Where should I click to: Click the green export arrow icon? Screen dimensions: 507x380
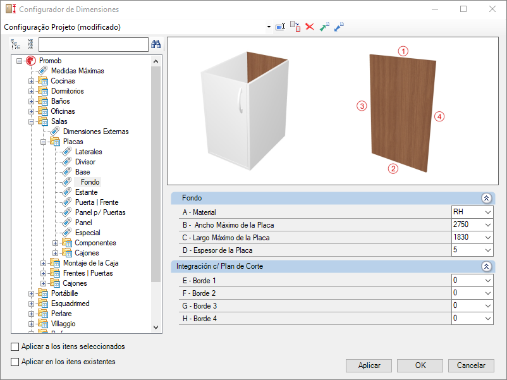tap(324, 27)
